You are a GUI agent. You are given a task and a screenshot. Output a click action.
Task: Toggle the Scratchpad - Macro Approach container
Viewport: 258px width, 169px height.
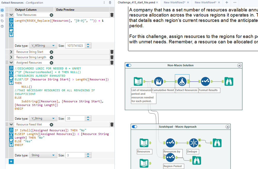(x=135, y=127)
